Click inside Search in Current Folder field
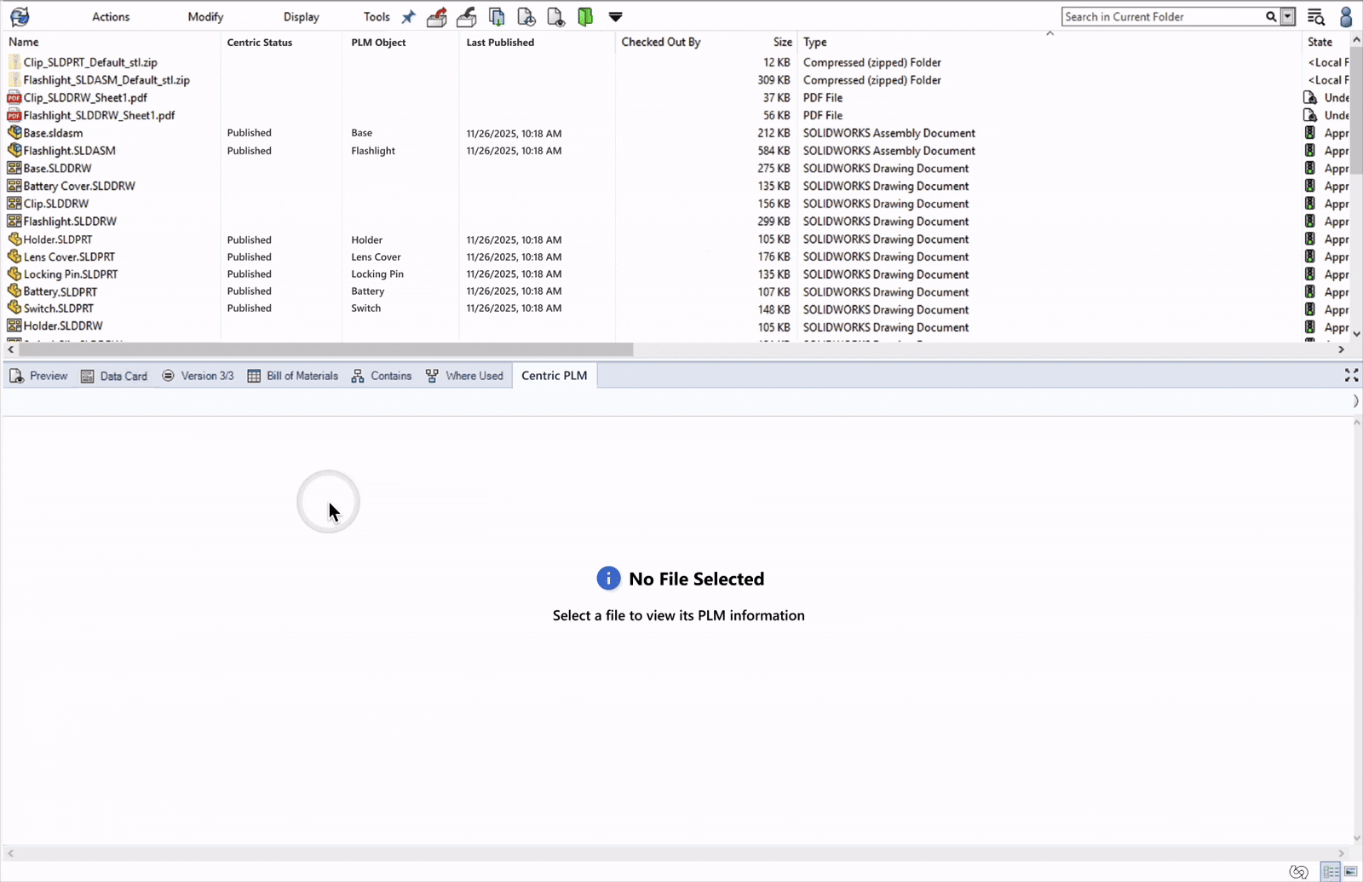The image size is (1363, 882). tap(1163, 16)
